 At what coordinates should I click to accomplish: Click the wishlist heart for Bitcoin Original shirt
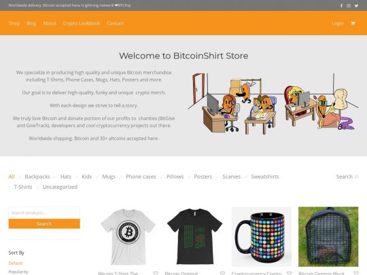pyautogui.click(x=222, y=273)
